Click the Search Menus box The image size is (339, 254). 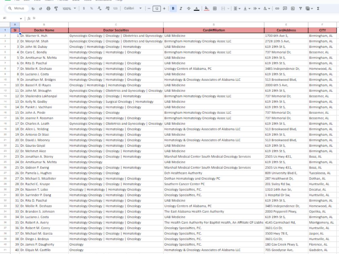click(18, 8)
